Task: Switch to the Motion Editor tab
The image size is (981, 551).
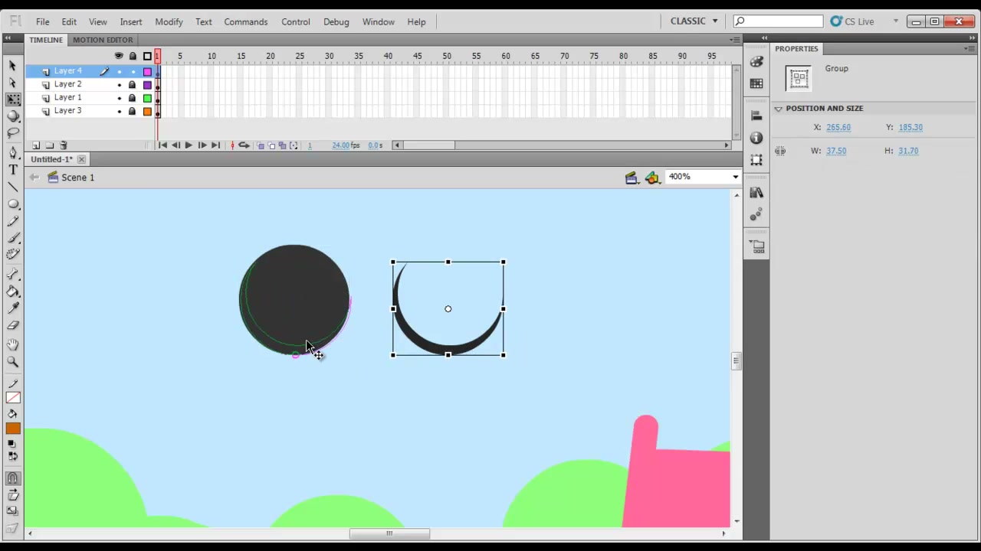Action: [x=103, y=40]
